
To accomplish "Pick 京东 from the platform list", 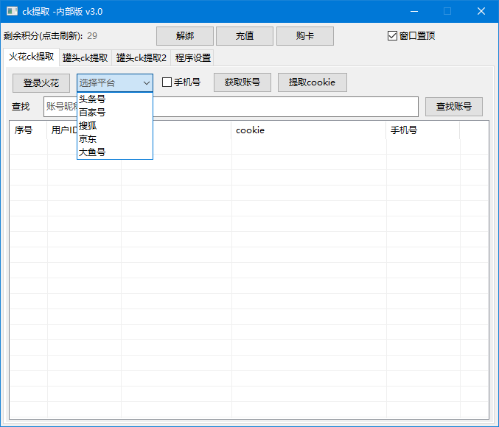I will click(x=88, y=139).
